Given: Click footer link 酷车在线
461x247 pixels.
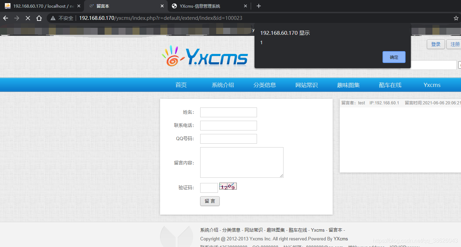Looking at the screenshot, I should 298,230.
